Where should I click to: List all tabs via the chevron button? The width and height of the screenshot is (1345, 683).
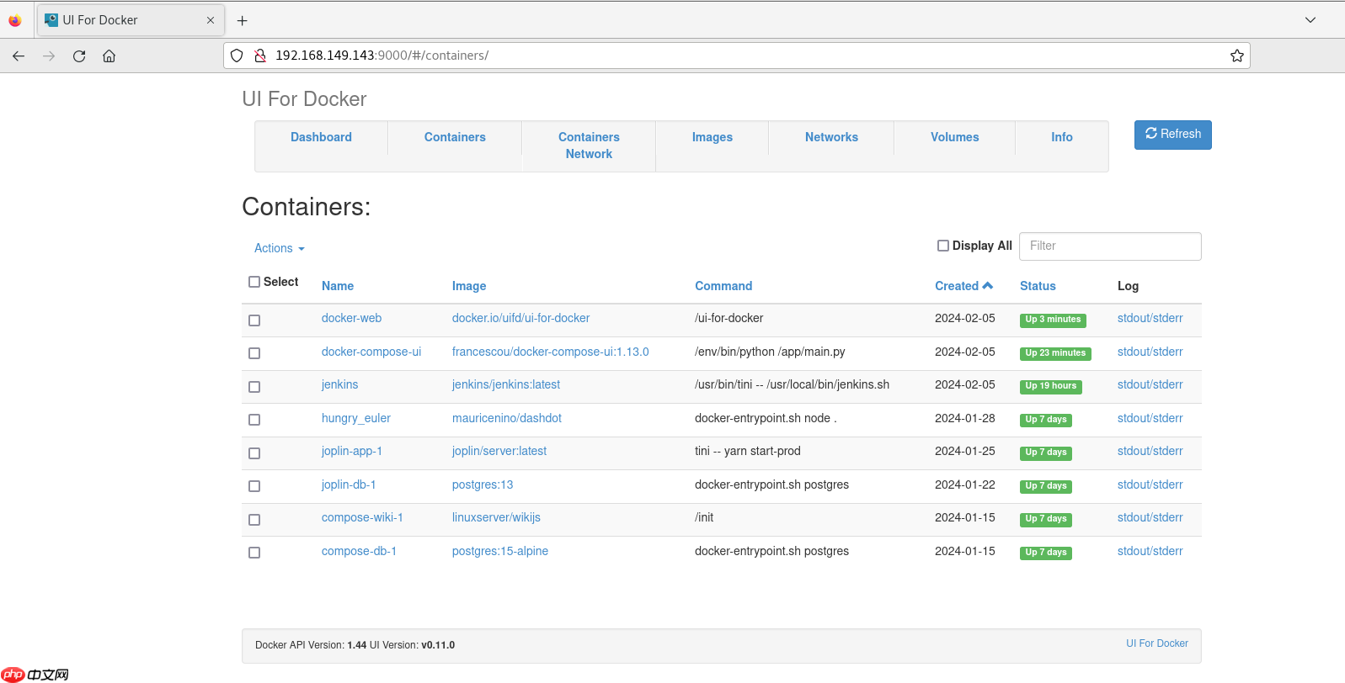coord(1310,20)
